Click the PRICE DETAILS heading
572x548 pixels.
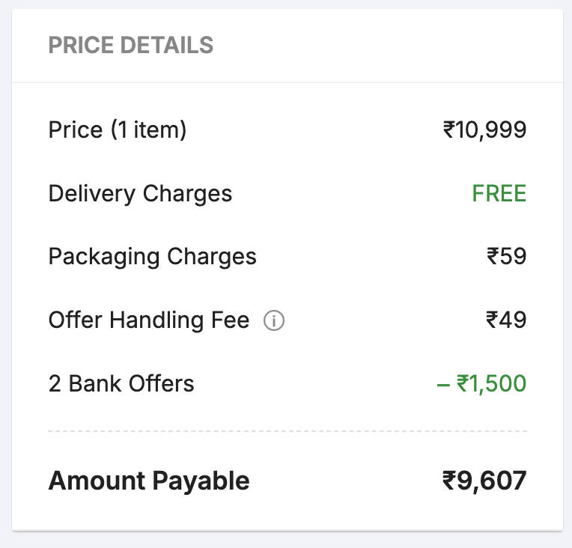click(x=131, y=46)
